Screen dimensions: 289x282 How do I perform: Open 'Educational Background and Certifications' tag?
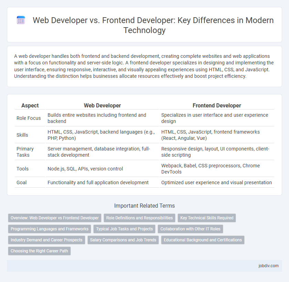[203, 240]
